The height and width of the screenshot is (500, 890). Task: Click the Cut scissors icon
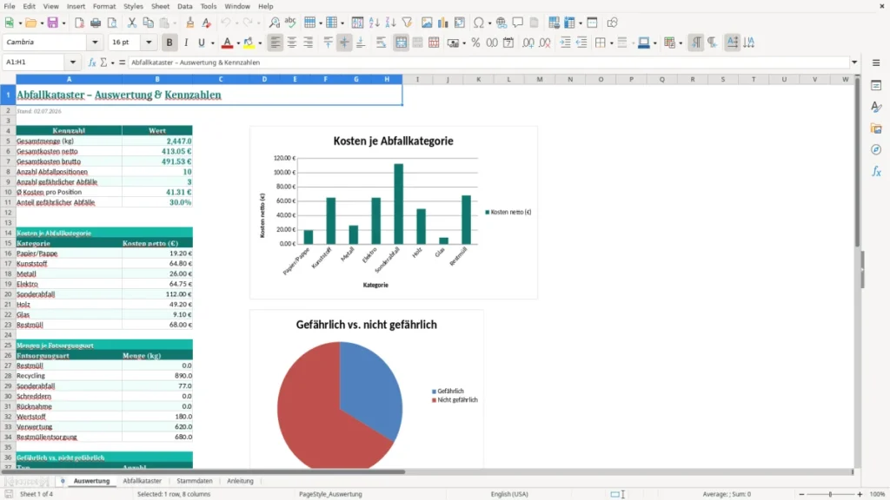132,23
